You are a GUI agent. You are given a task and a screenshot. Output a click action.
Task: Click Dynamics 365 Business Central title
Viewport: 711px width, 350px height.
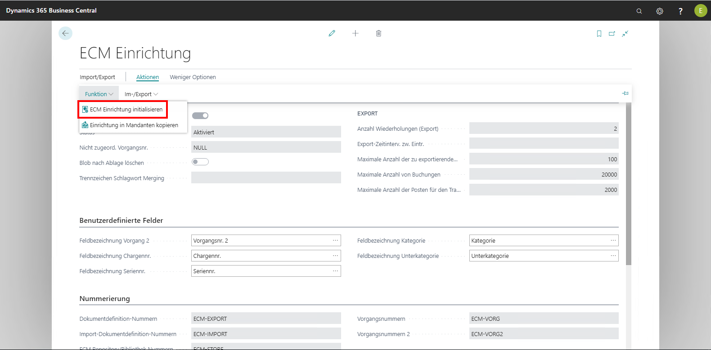click(x=51, y=10)
